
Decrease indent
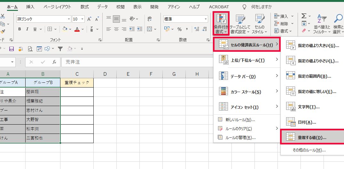coord(132,29)
